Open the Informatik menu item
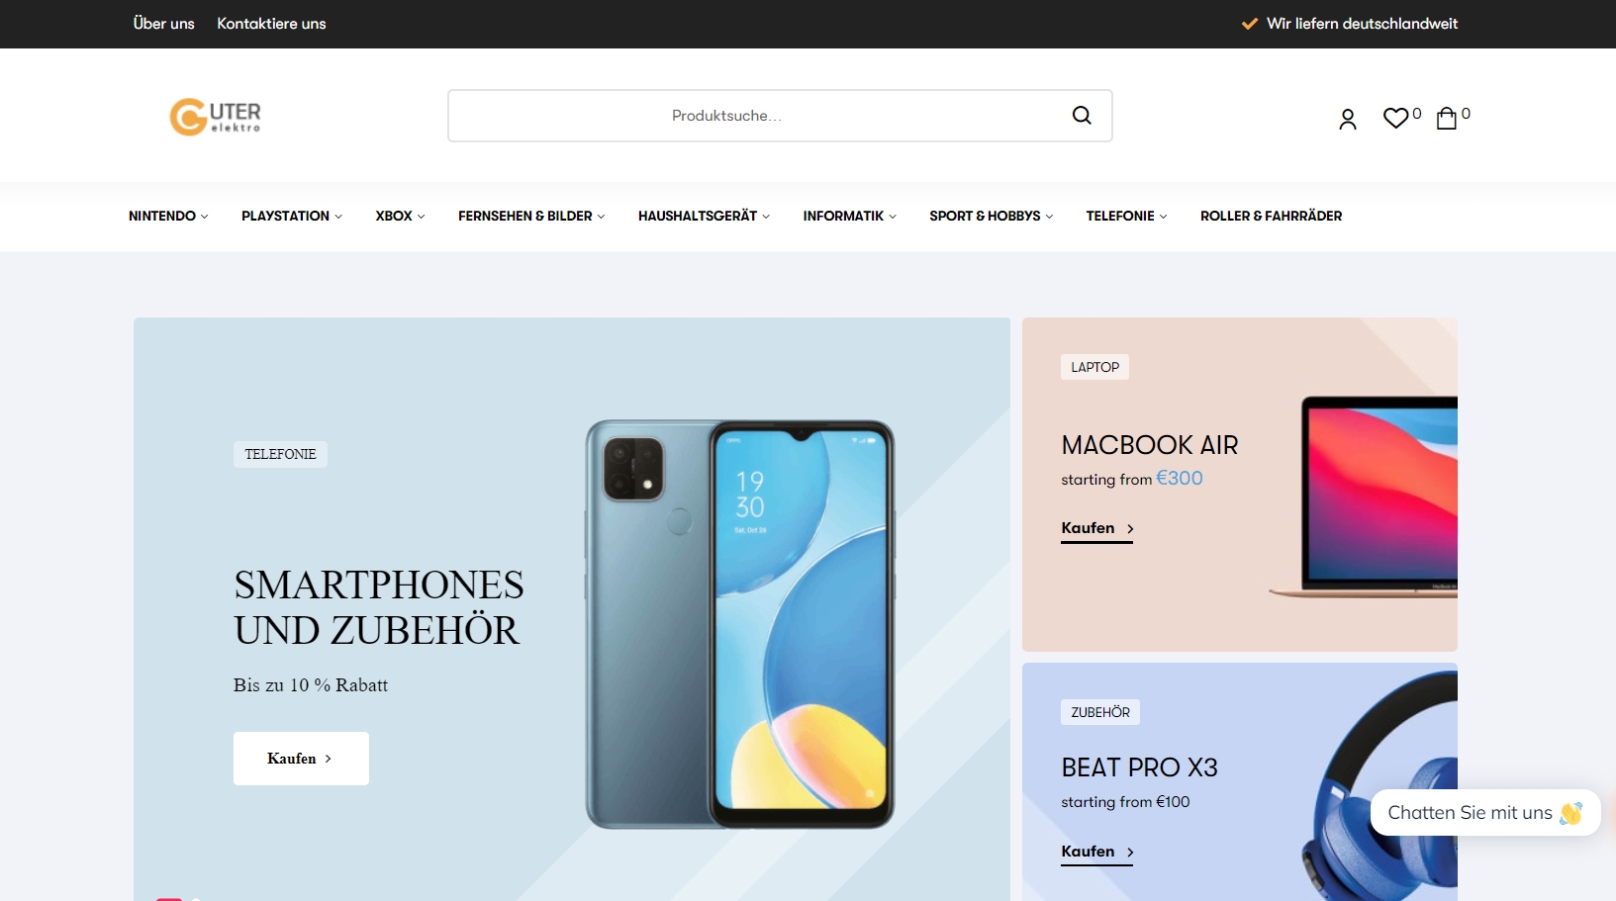 click(849, 216)
